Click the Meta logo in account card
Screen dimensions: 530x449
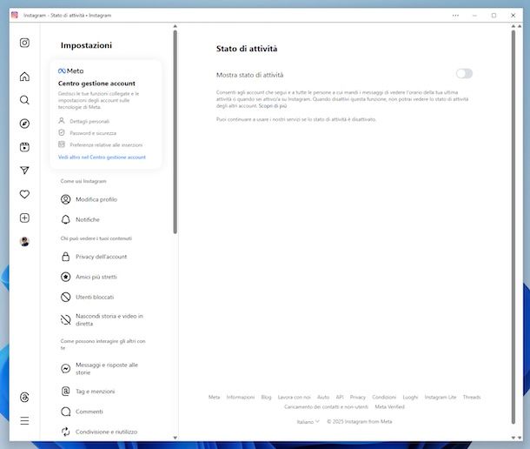(x=70, y=70)
